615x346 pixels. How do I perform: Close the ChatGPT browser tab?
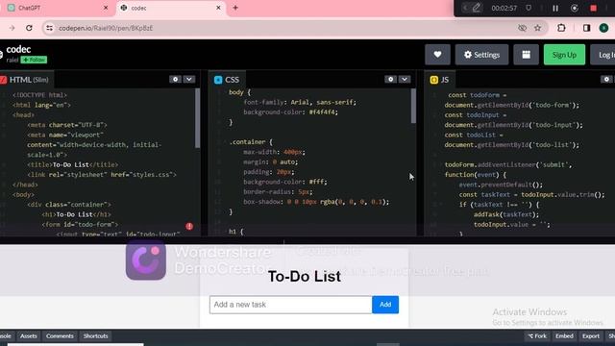point(106,8)
